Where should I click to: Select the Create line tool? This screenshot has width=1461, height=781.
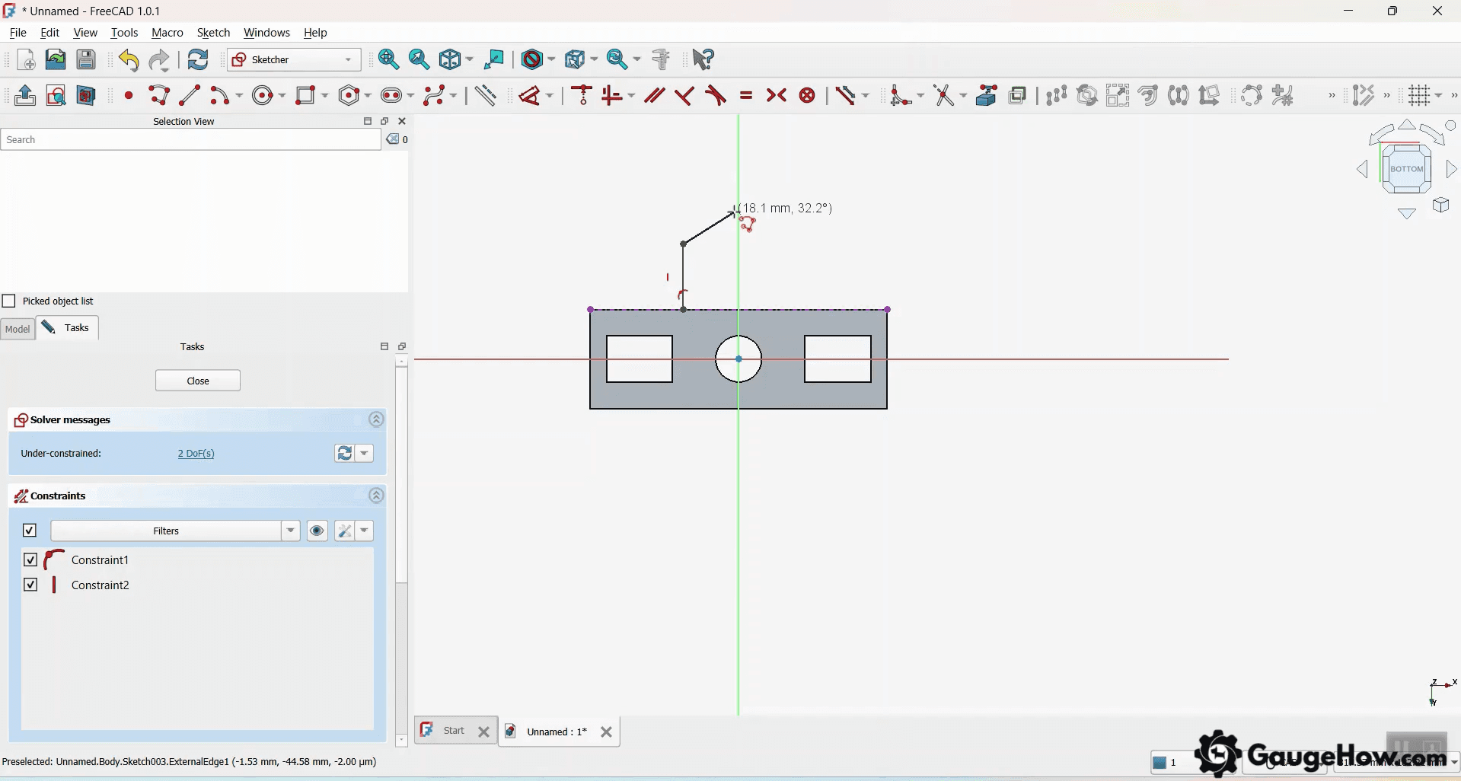point(188,95)
